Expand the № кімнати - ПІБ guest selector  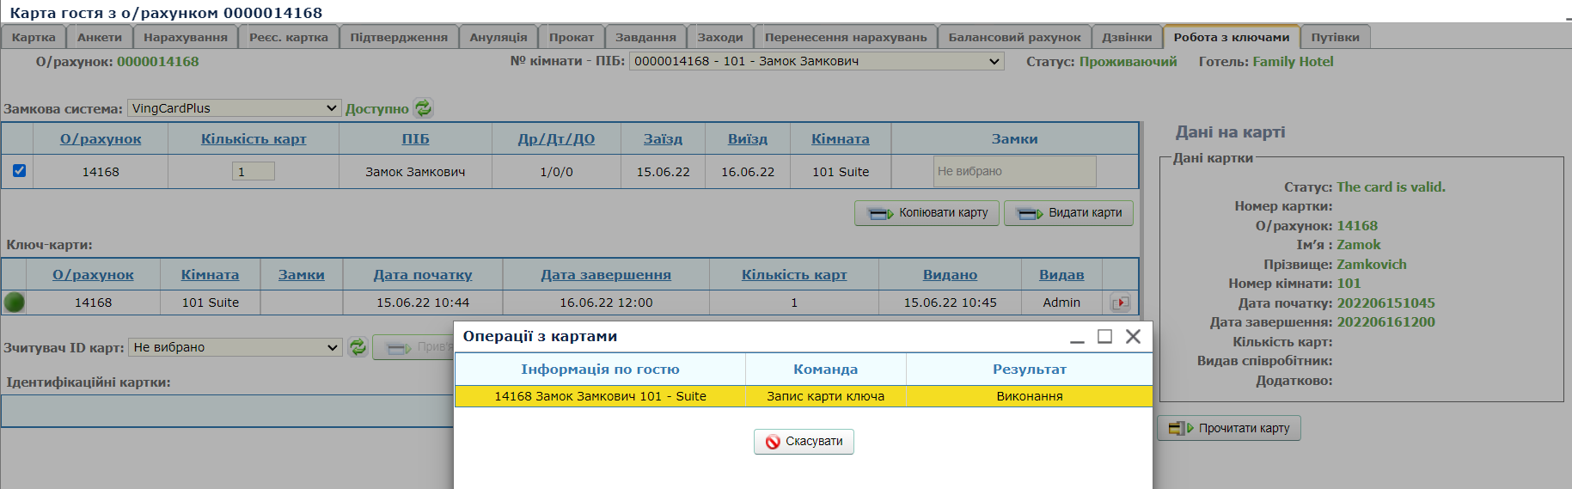pyautogui.click(x=817, y=62)
